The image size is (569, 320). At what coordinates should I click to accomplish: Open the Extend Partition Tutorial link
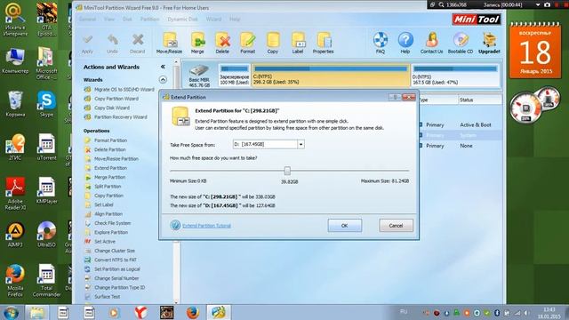point(206,226)
